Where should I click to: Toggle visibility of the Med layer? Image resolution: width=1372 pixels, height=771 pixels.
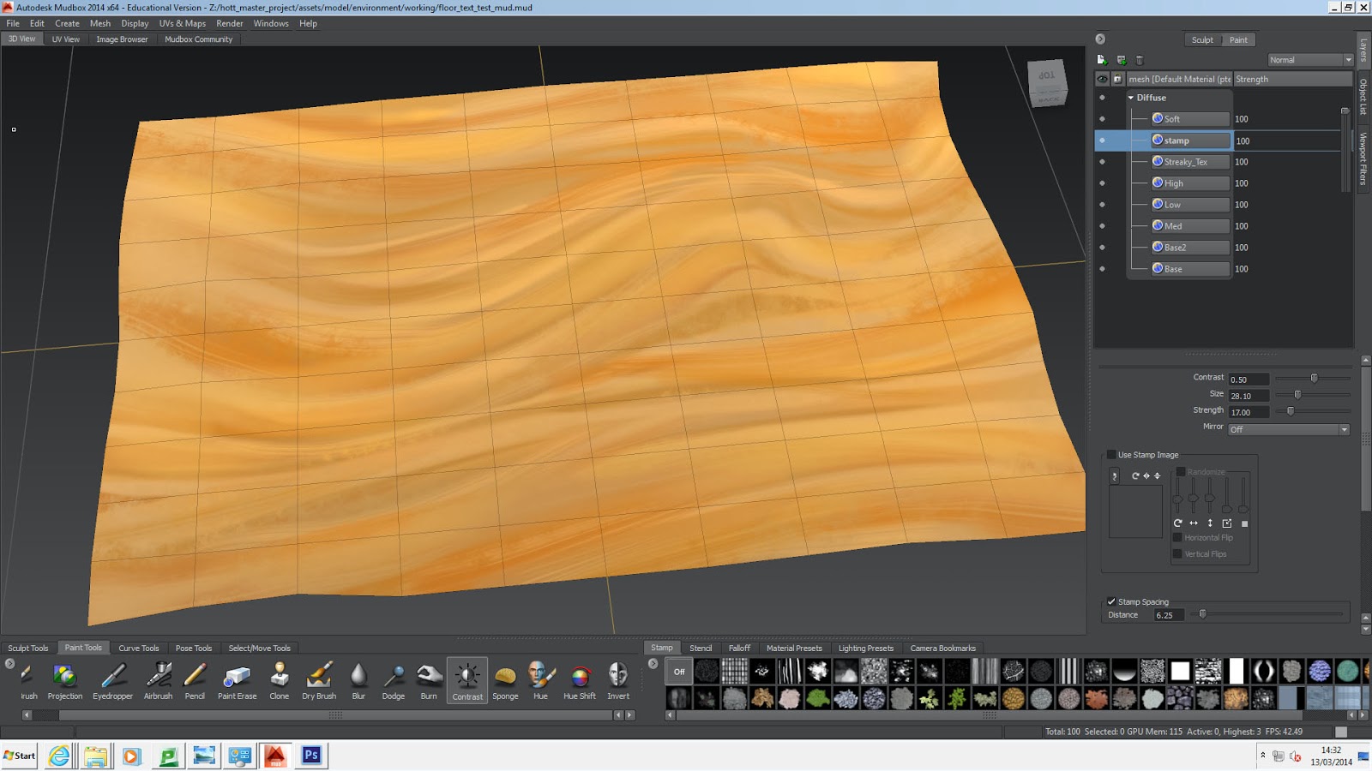coord(1102,226)
